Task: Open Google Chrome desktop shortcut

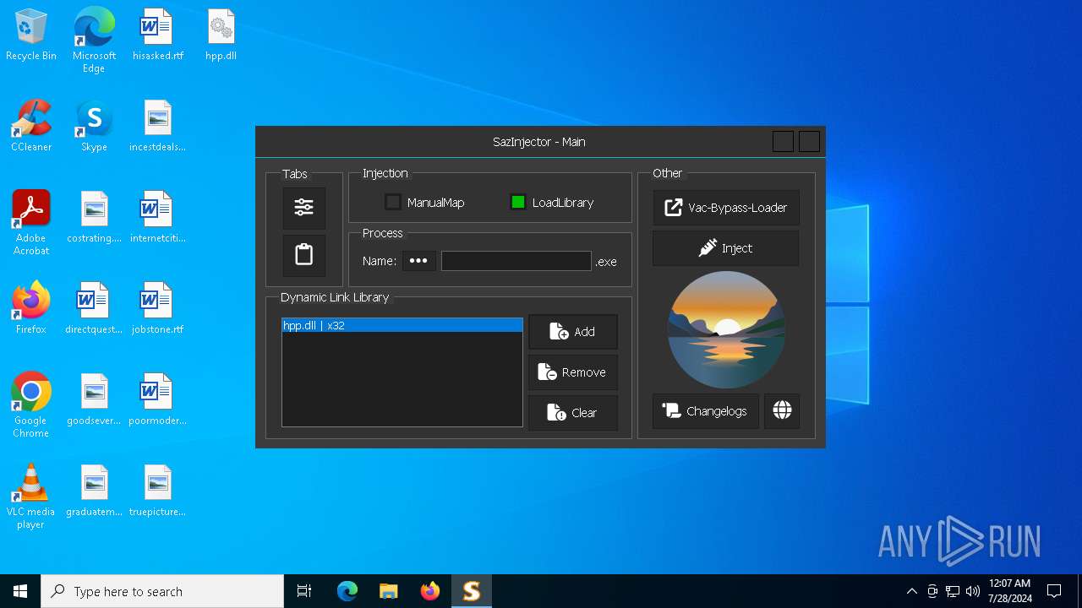Action: (x=31, y=405)
